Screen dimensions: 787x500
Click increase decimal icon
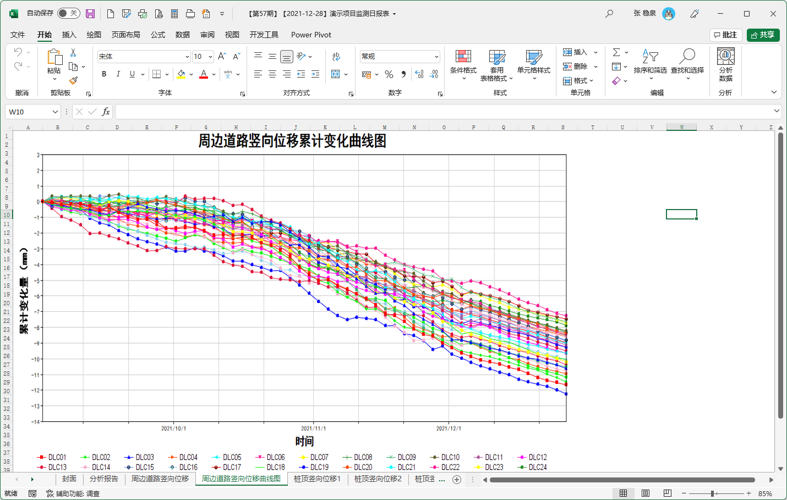[x=419, y=74]
